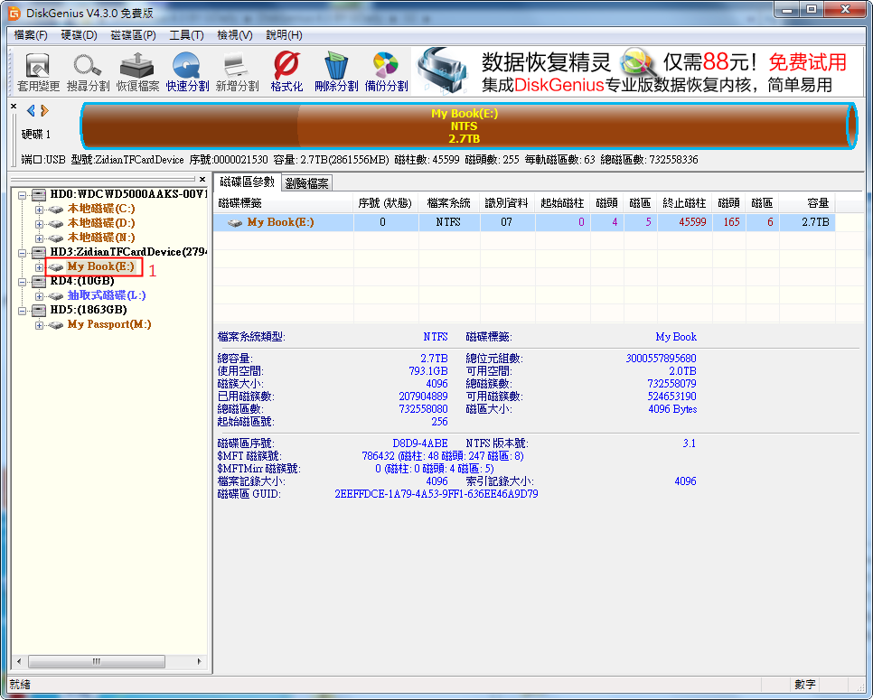Start 搜尋分割 partition search tool
The width and height of the screenshot is (873, 700).
coord(88,71)
